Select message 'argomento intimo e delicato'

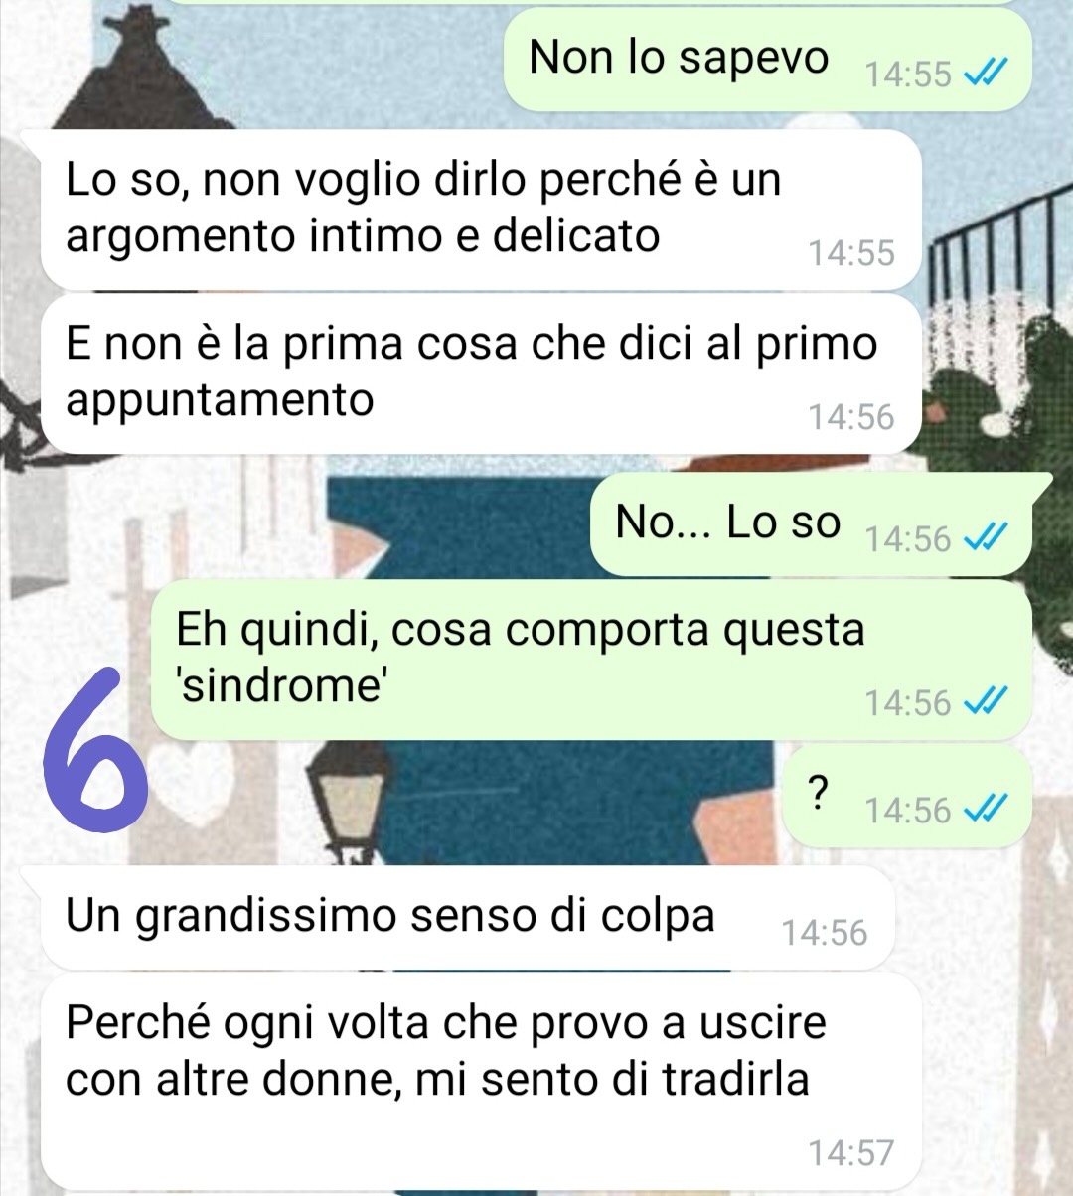(x=481, y=211)
